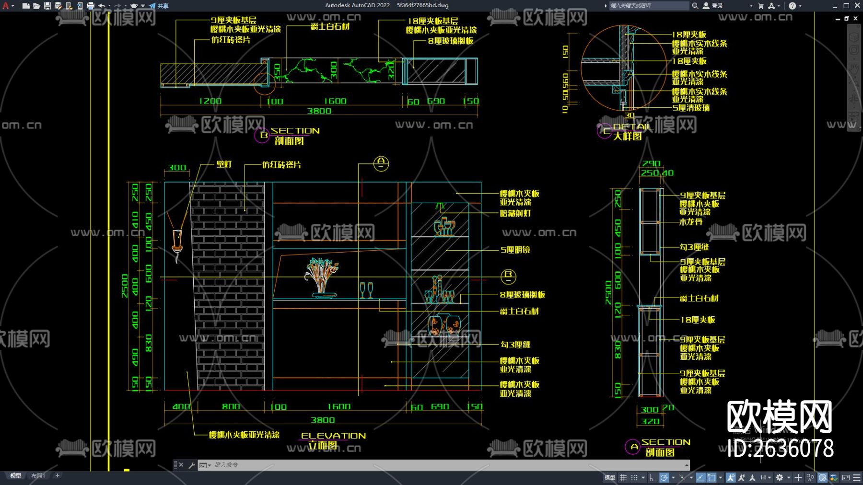The image size is (863, 485).
Task: Open a file with the folder icon
Action: (36, 6)
